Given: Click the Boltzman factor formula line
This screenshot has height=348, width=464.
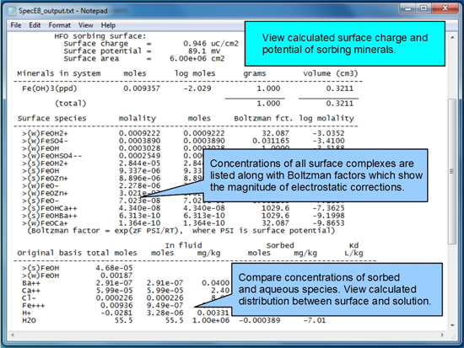Looking at the screenshot, I should click(x=181, y=231).
